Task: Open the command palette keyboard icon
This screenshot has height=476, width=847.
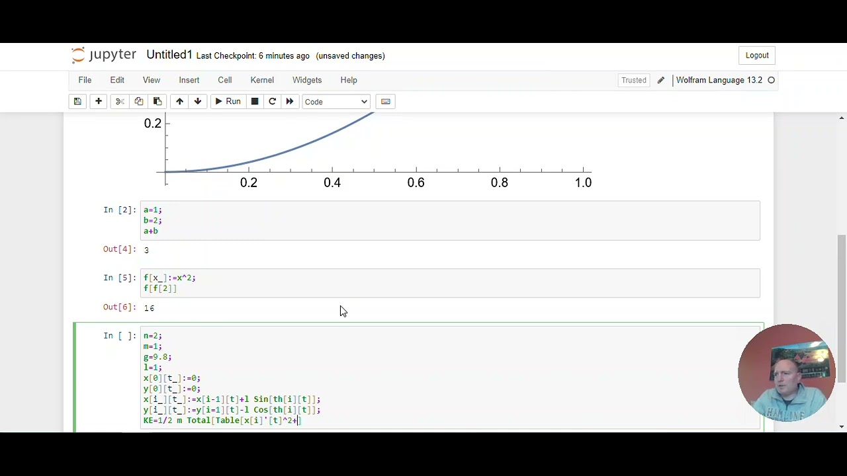Action: (x=386, y=101)
